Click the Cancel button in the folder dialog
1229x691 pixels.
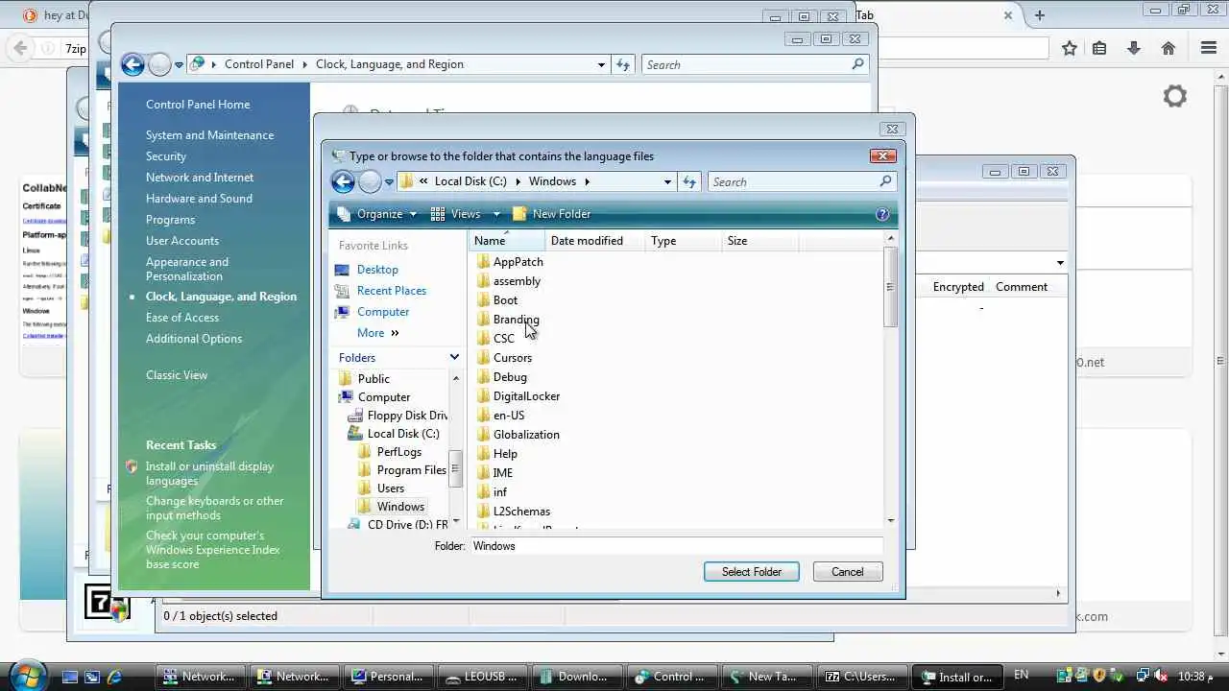pos(847,572)
